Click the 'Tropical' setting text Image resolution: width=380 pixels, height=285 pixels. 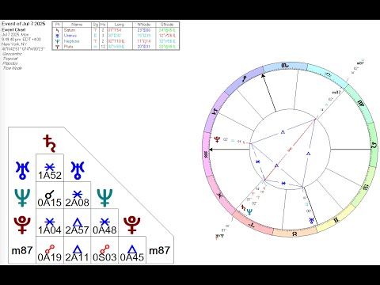tap(10, 59)
